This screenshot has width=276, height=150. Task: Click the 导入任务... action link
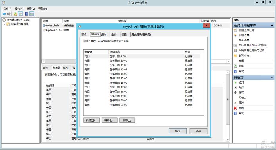click(245, 40)
